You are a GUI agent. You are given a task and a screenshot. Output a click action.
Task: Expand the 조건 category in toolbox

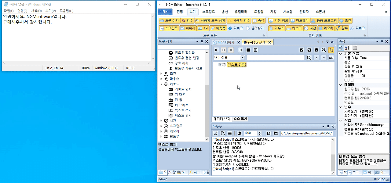coord(161,74)
